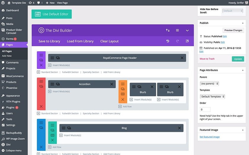The width and height of the screenshot is (249, 155).
Task: Click the Use Default Editor button
Action: tap(52, 14)
